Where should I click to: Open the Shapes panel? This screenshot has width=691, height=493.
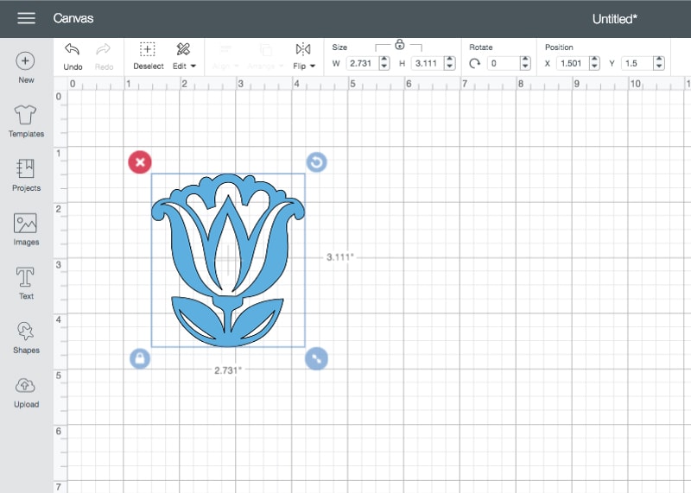coord(26,337)
